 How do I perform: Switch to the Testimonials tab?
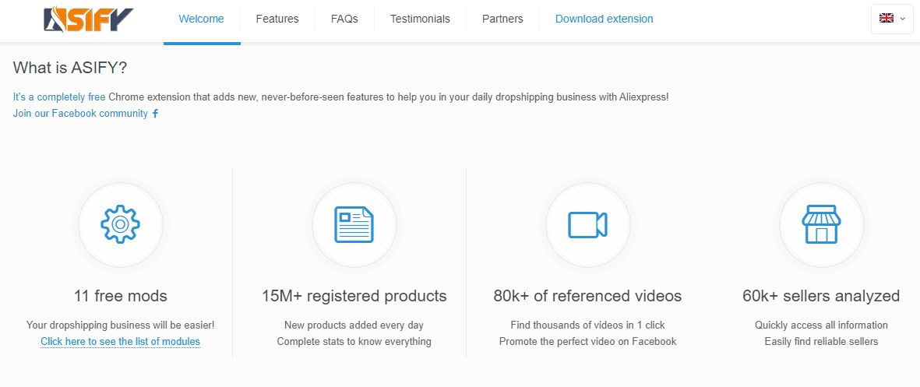420,19
